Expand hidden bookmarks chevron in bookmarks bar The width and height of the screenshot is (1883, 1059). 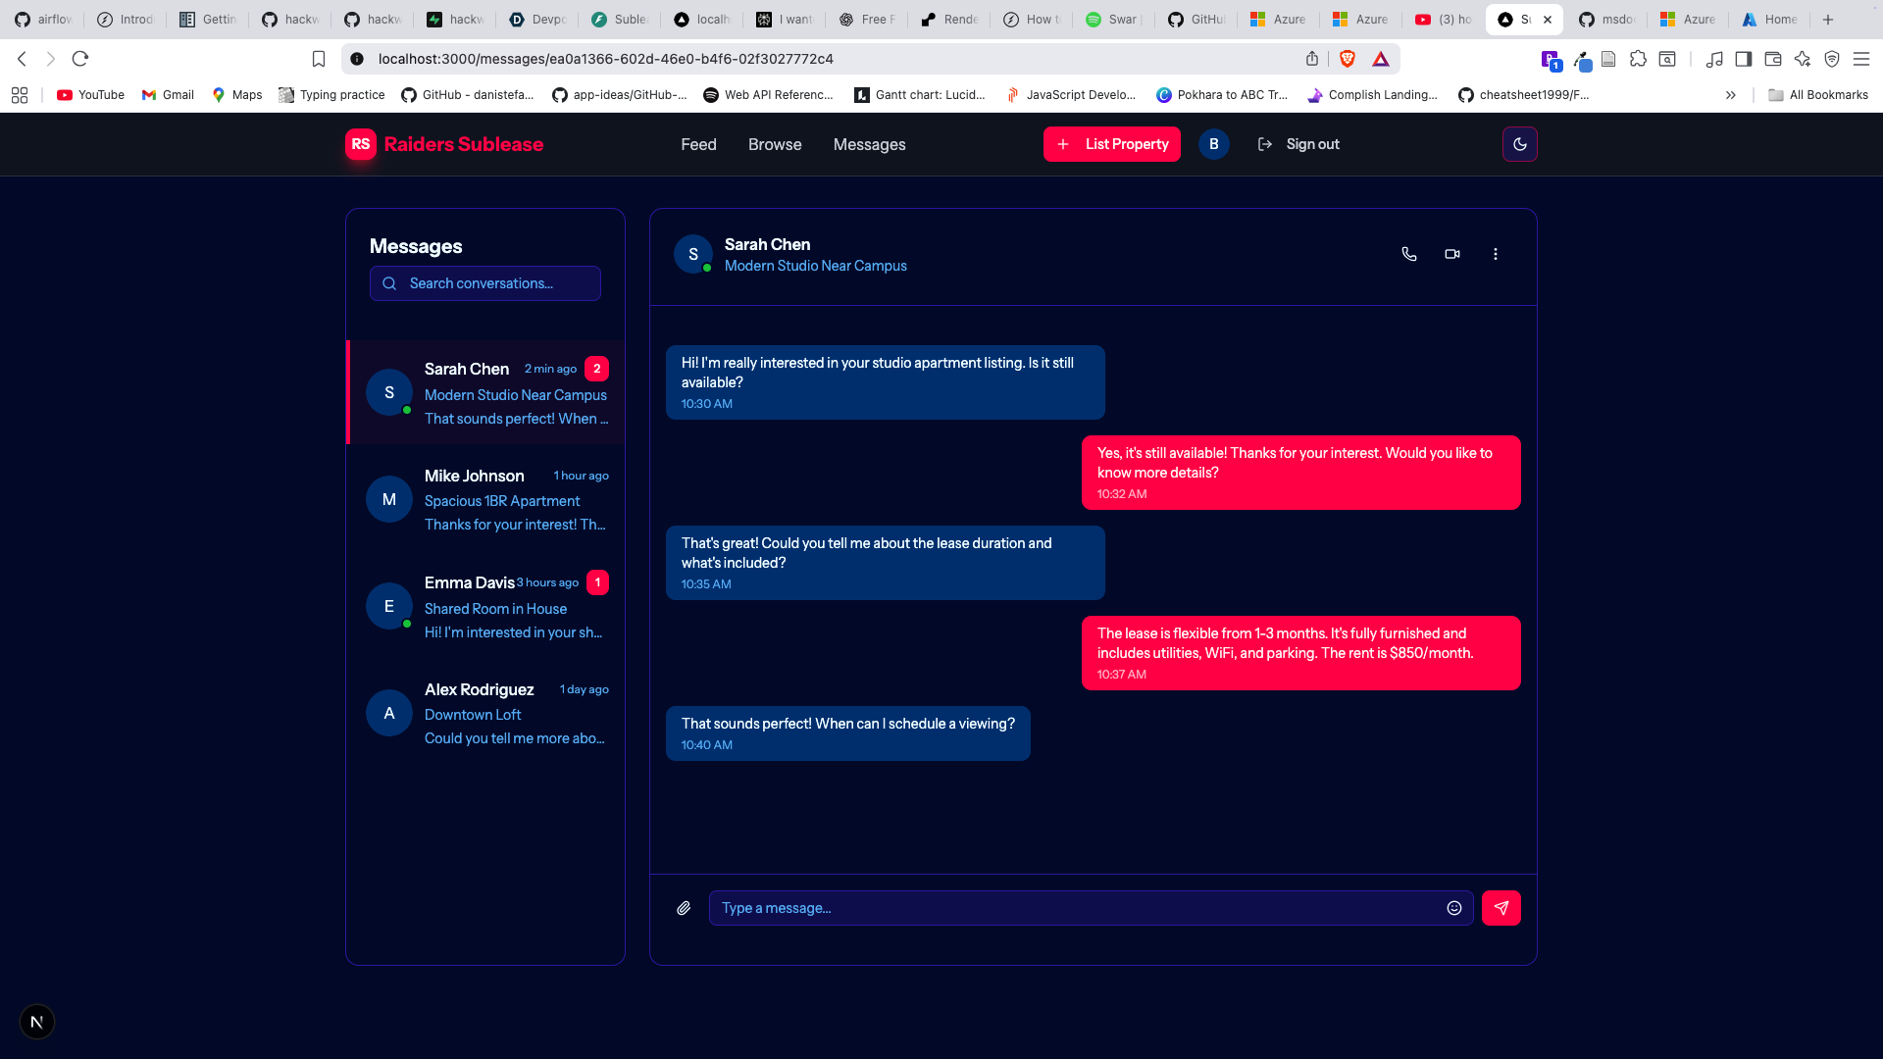point(1731,95)
